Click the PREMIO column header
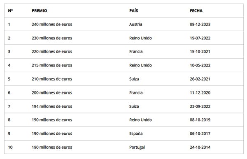 (x=40, y=11)
